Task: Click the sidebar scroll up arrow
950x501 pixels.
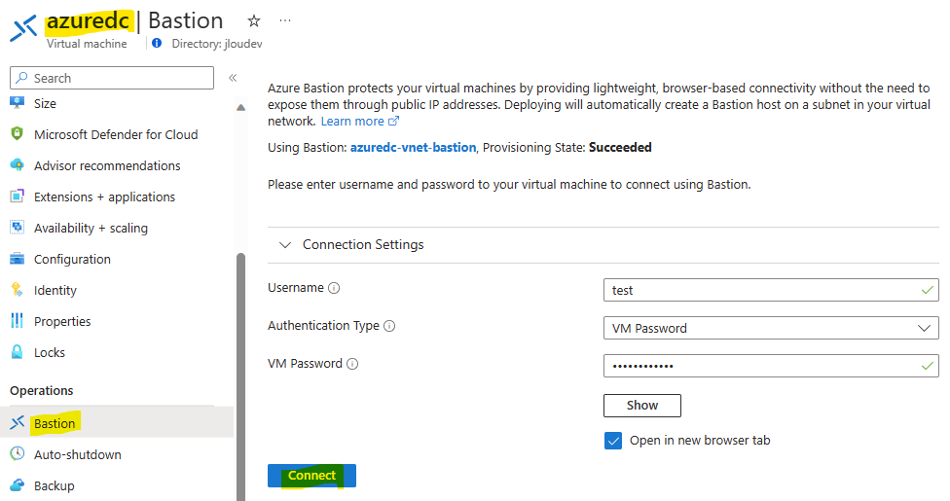Action: (x=240, y=108)
